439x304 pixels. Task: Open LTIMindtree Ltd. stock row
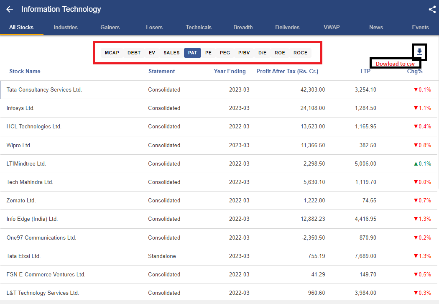pyautogui.click(x=219, y=164)
